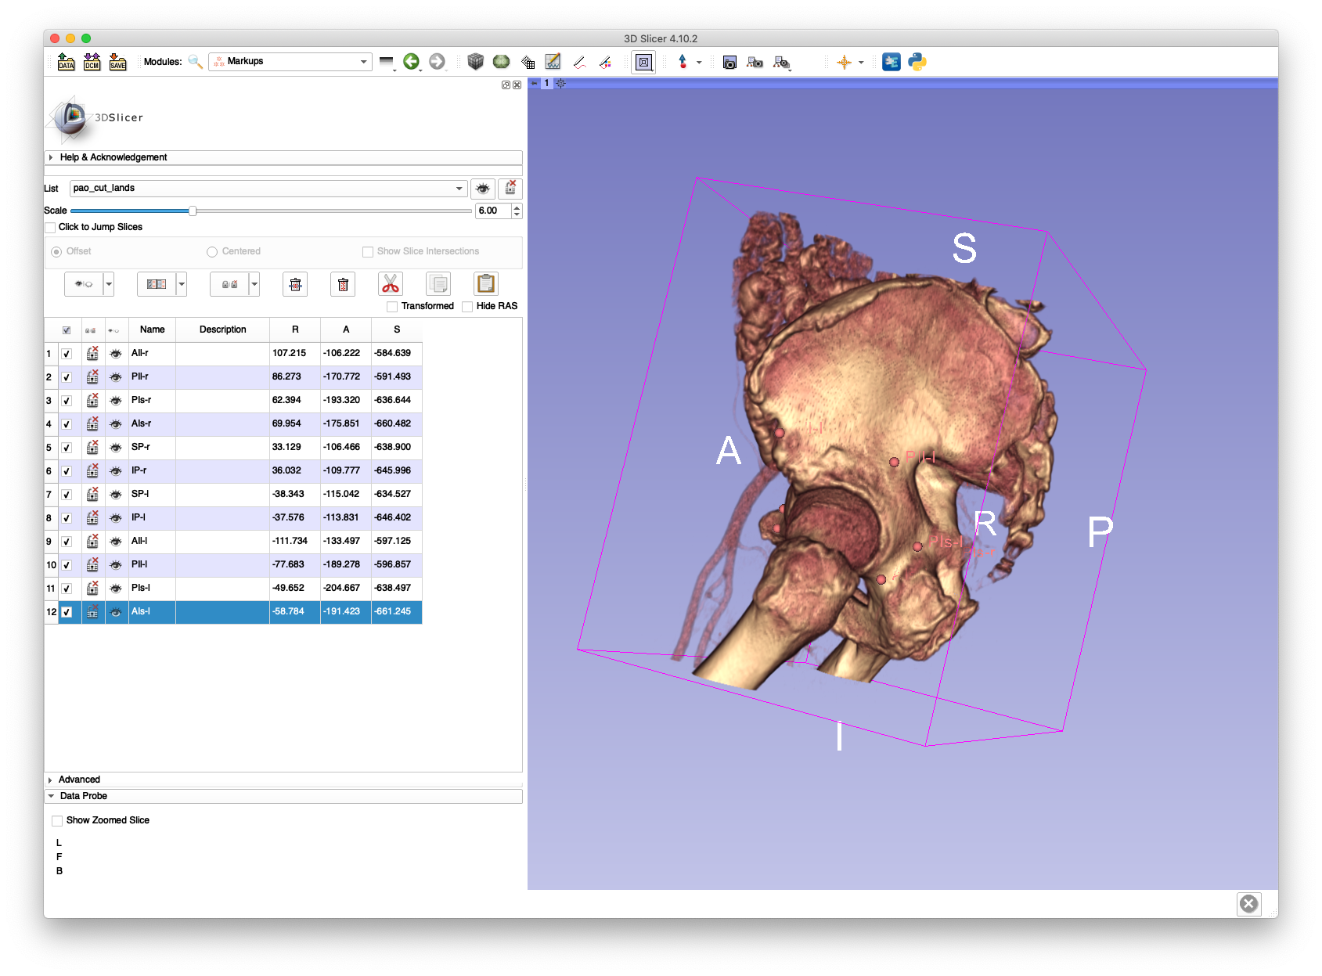Open the Transforms module icon

click(528, 62)
